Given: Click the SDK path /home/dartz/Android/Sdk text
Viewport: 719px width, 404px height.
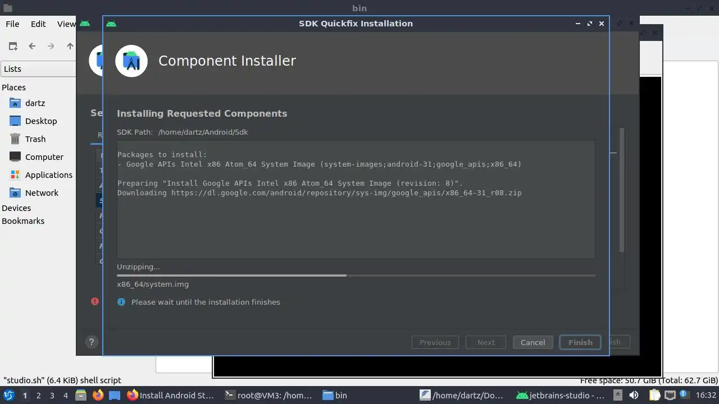Looking at the screenshot, I should click(x=203, y=132).
